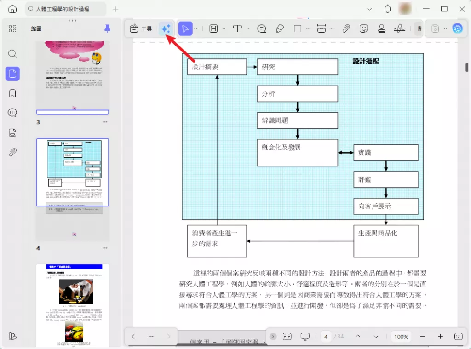Expand the shape tool dropdown arrow
Image resolution: width=471 pixels, height=349 pixels.
[x=308, y=29]
